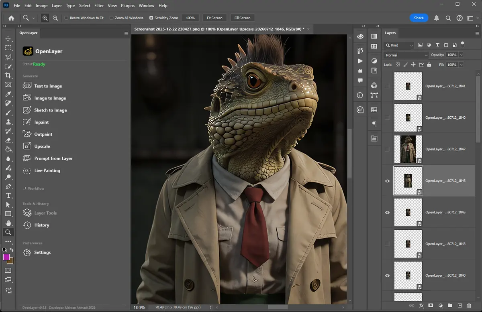Toggle the layer filtering switch
Viewport: 482px width, 312px height.
pyautogui.click(x=462, y=44)
